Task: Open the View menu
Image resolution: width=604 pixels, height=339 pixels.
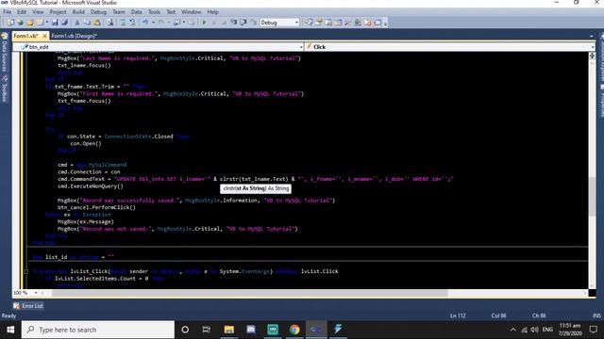Action: [x=38, y=12]
